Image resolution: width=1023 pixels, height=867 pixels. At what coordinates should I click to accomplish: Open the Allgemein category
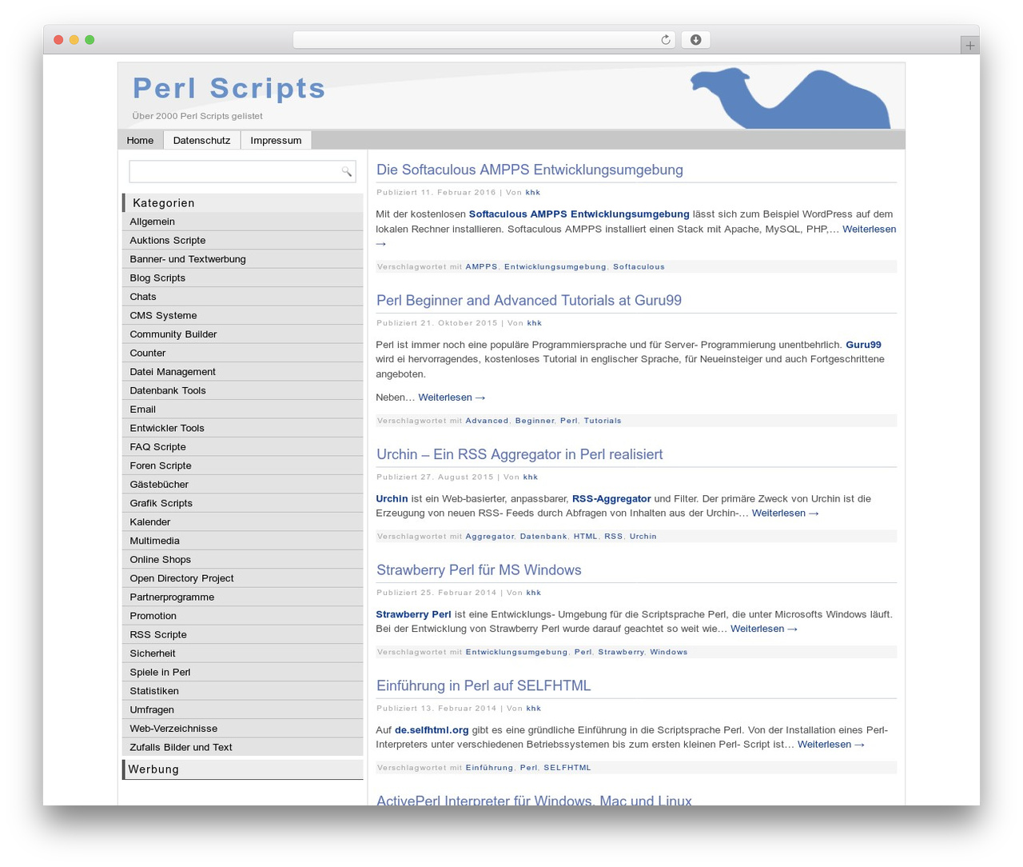(x=243, y=222)
